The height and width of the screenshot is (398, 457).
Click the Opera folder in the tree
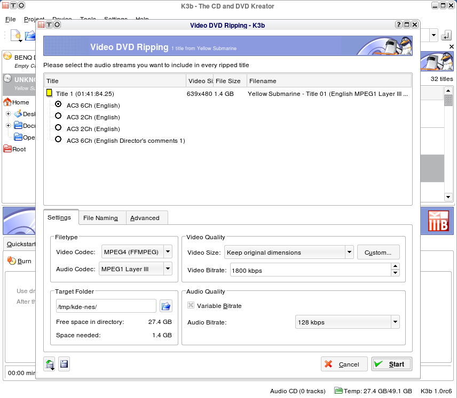pyautogui.click(x=25, y=137)
